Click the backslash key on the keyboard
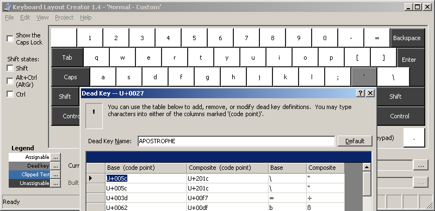The height and width of the screenshot is (211, 435). pos(393,76)
